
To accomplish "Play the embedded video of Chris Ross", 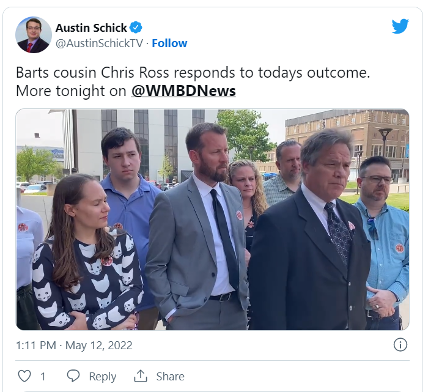I will click(213, 220).
